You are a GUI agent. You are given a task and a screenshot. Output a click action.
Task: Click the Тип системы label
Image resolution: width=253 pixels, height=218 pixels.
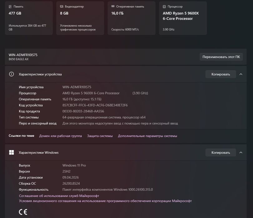pyautogui.click(x=29, y=117)
